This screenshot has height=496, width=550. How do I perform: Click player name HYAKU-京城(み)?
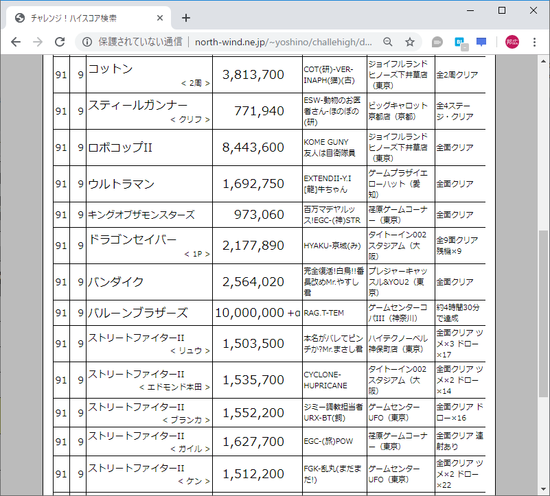[332, 246]
